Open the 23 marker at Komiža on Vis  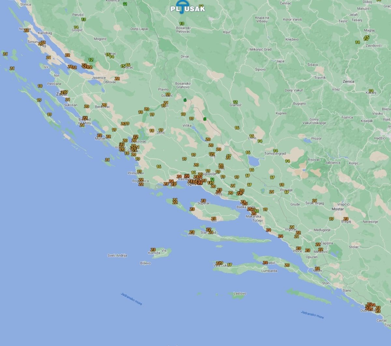point(153,250)
